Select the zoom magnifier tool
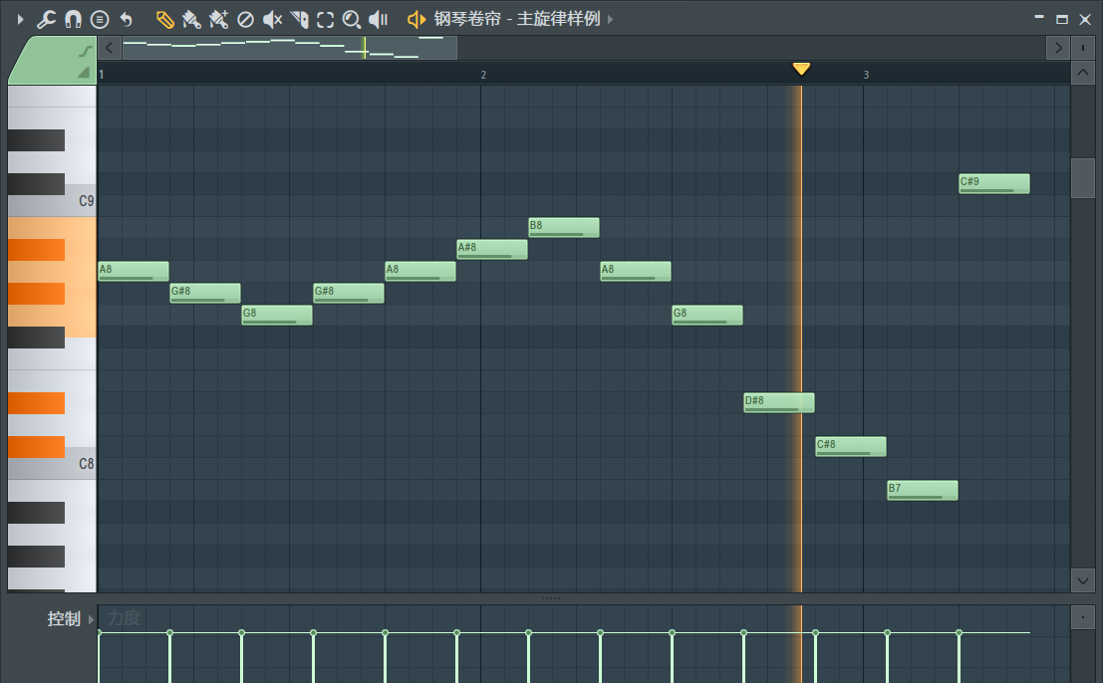Screen dimensions: 1103x683 click(x=351, y=20)
